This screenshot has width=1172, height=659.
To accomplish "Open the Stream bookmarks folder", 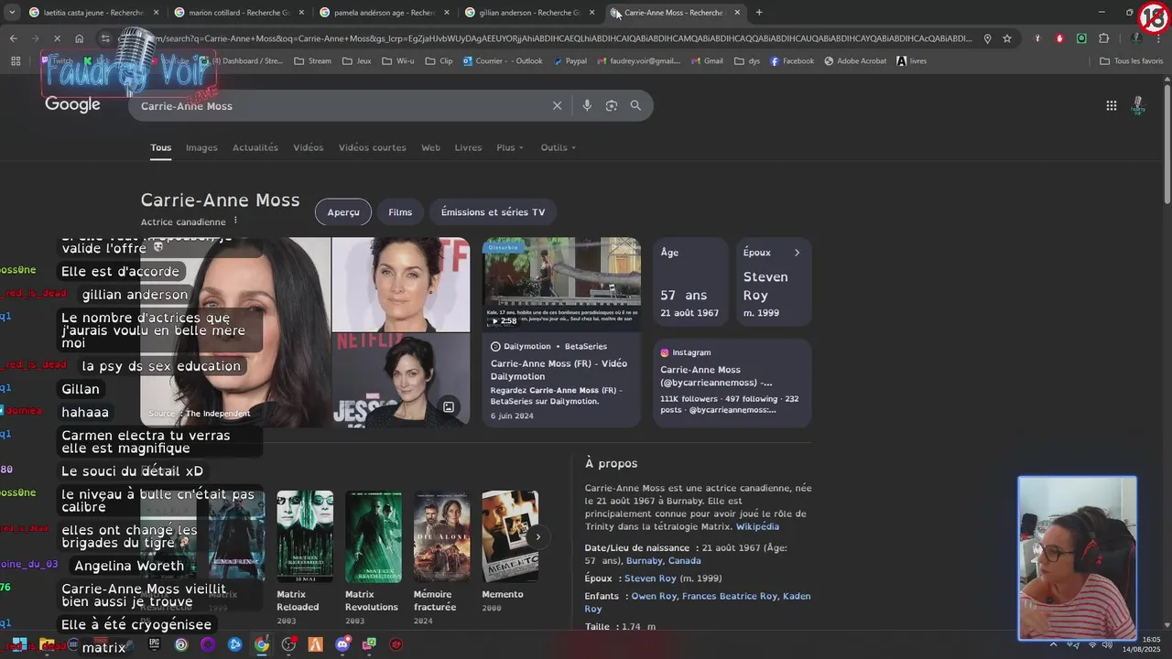I will 312,61.
